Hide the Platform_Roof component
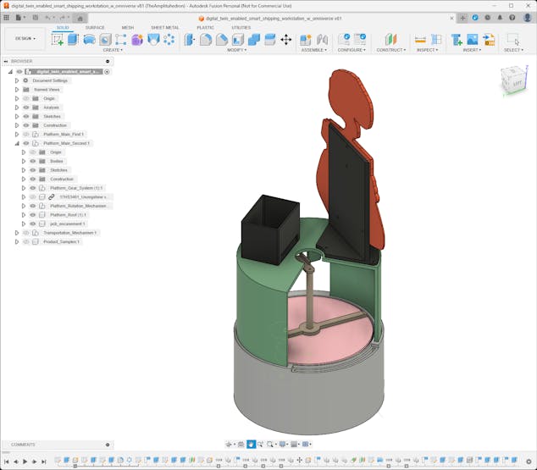This screenshot has height=470, width=537. [x=33, y=214]
